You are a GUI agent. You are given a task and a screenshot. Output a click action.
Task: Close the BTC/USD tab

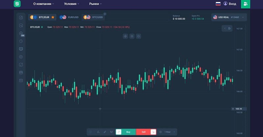(x=105, y=14)
